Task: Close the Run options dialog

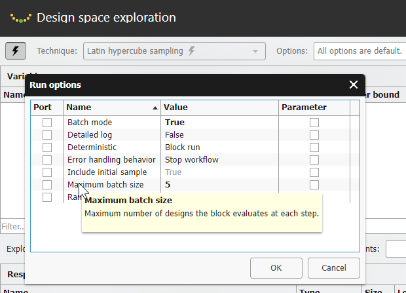Action: point(354,85)
